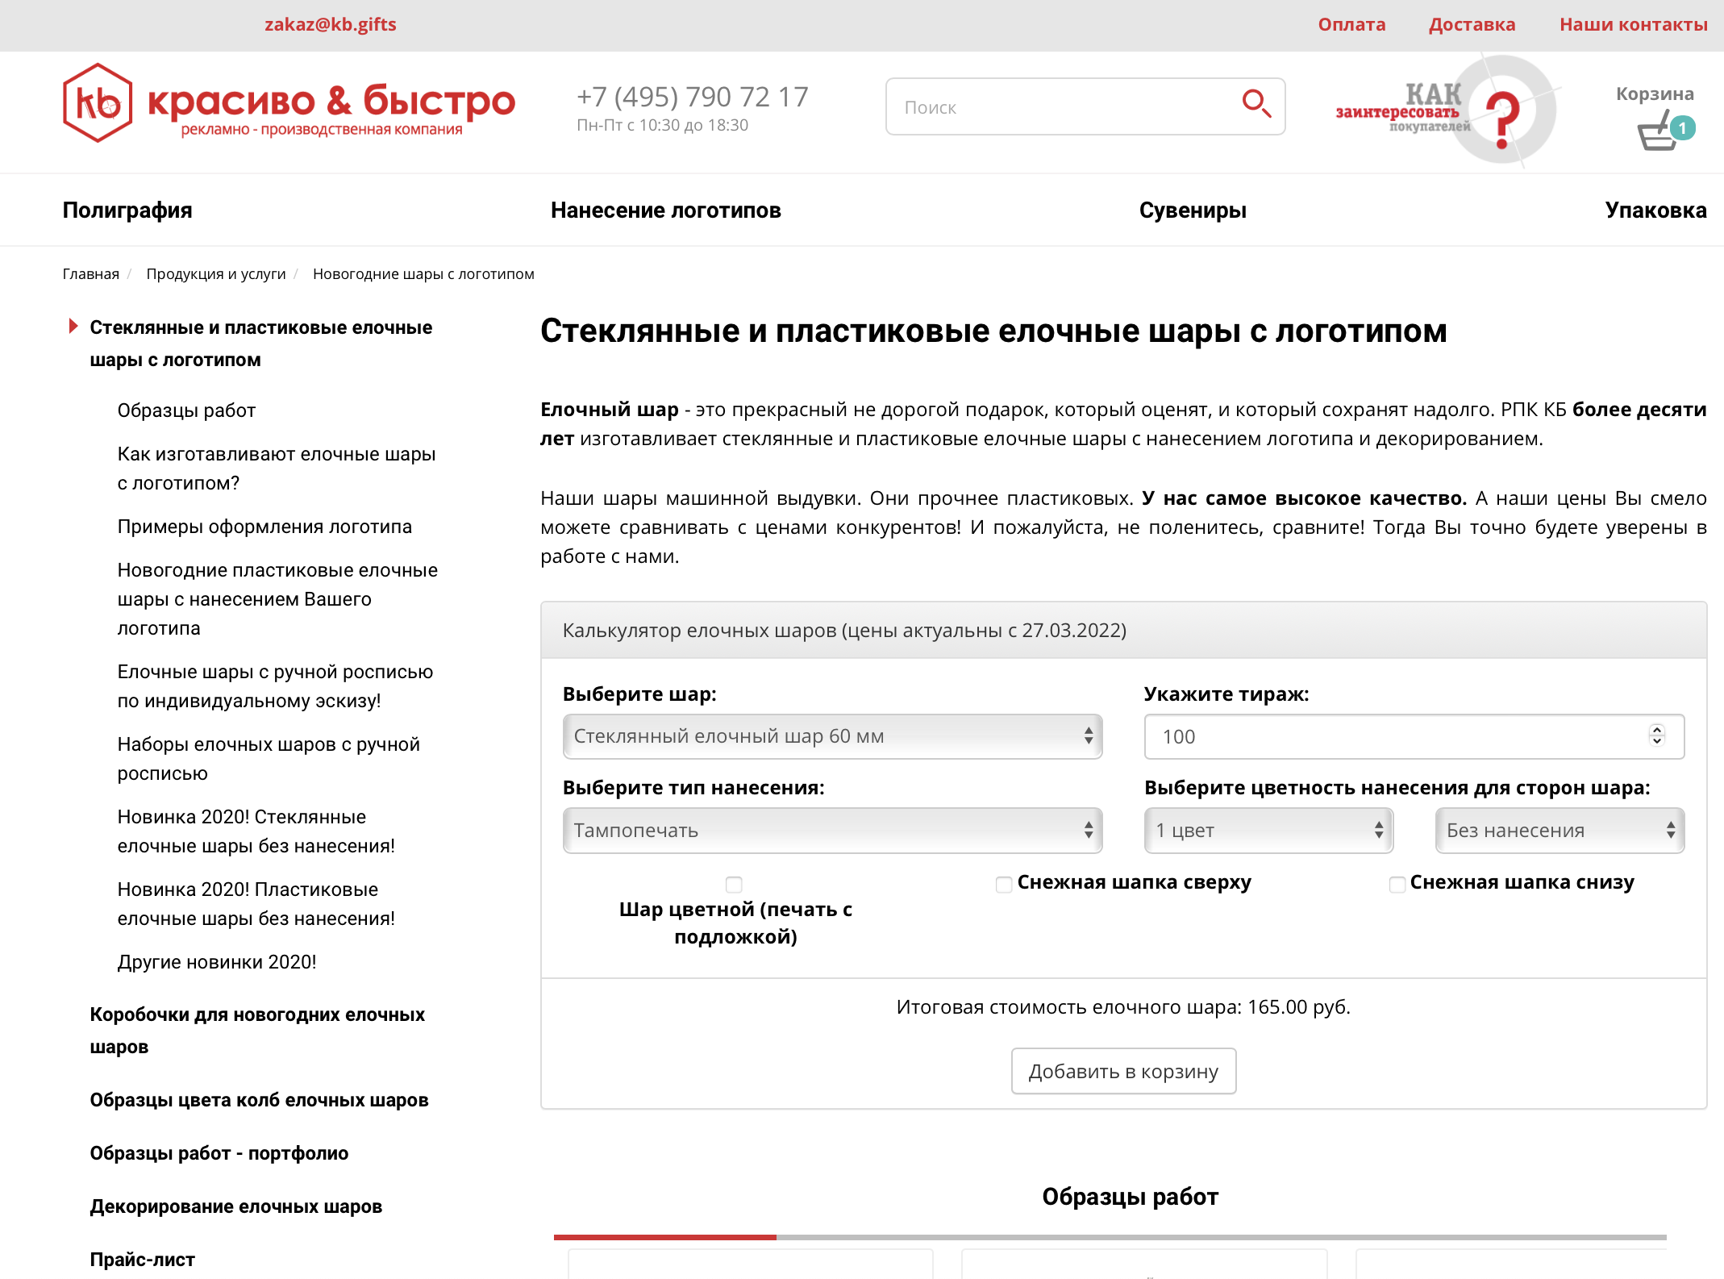Go to Главная breadcrumb

coord(91,274)
